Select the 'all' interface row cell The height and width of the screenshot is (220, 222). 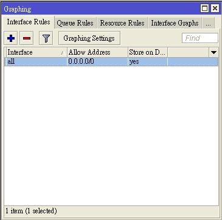pyautogui.click(x=36, y=61)
